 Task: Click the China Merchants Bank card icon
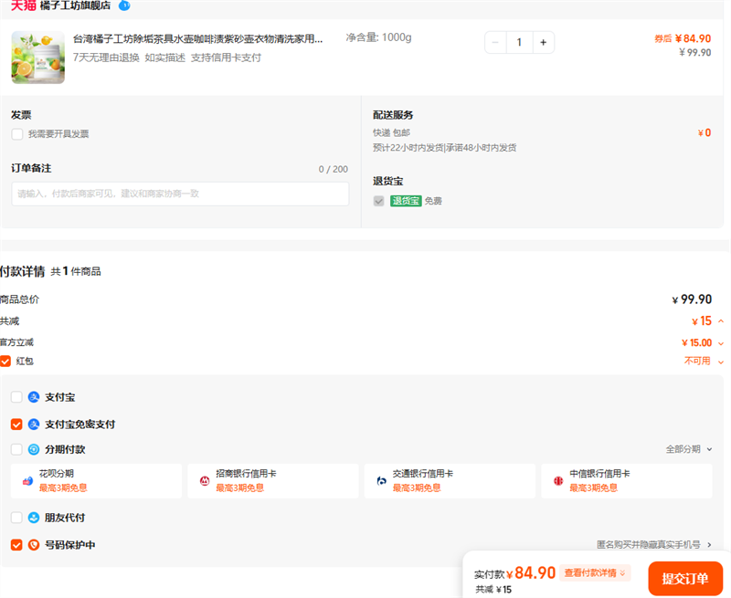click(205, 481)
